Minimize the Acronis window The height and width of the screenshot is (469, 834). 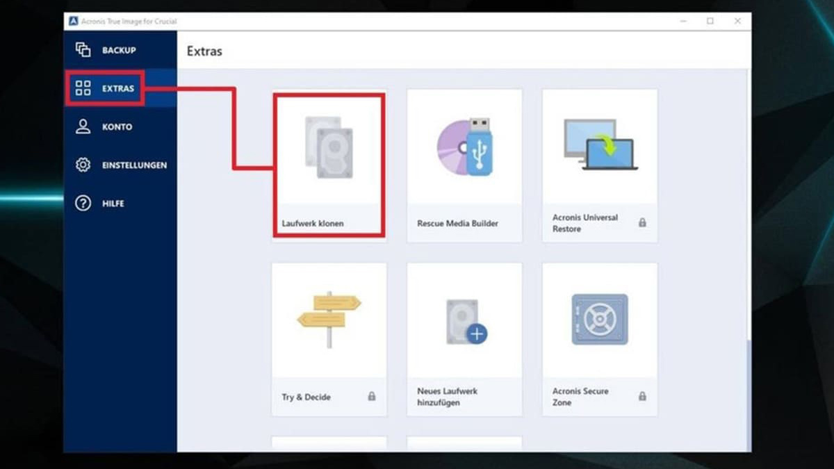click(683, 22)
